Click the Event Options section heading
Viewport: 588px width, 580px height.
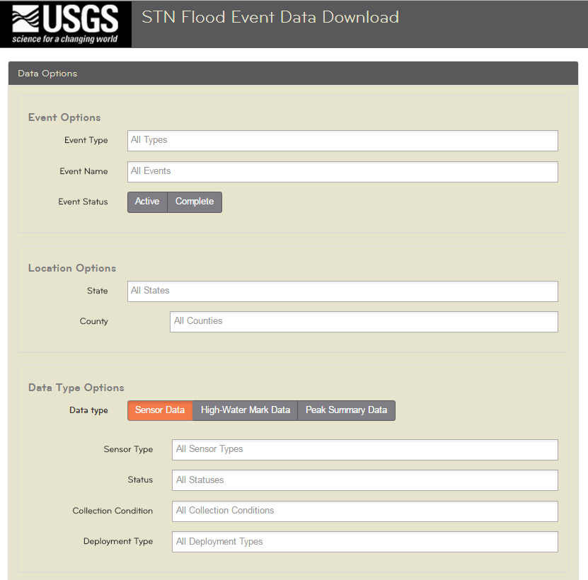click(x=64, y=117)
